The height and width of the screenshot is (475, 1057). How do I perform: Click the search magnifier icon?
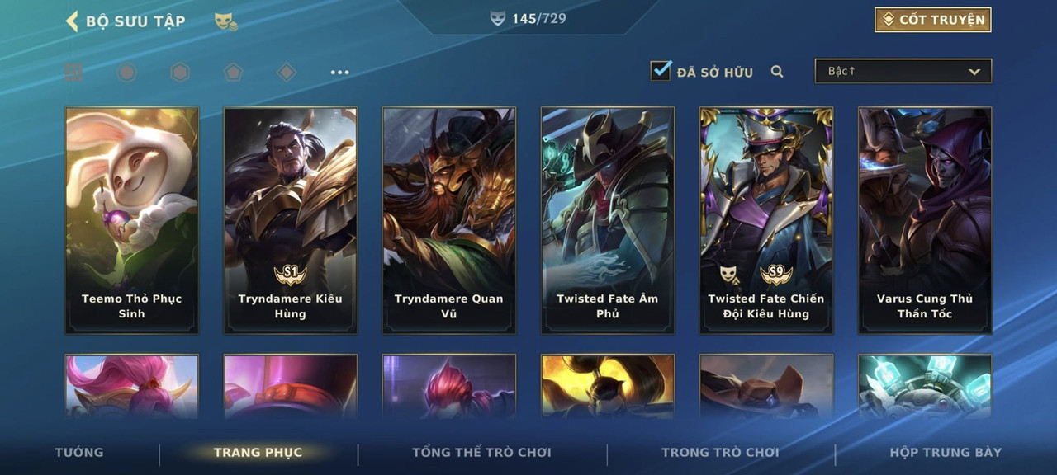[x=777, y=72]
